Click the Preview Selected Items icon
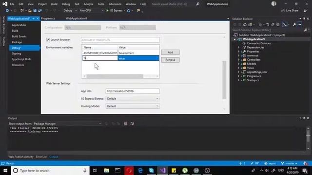 pos(300,24)
